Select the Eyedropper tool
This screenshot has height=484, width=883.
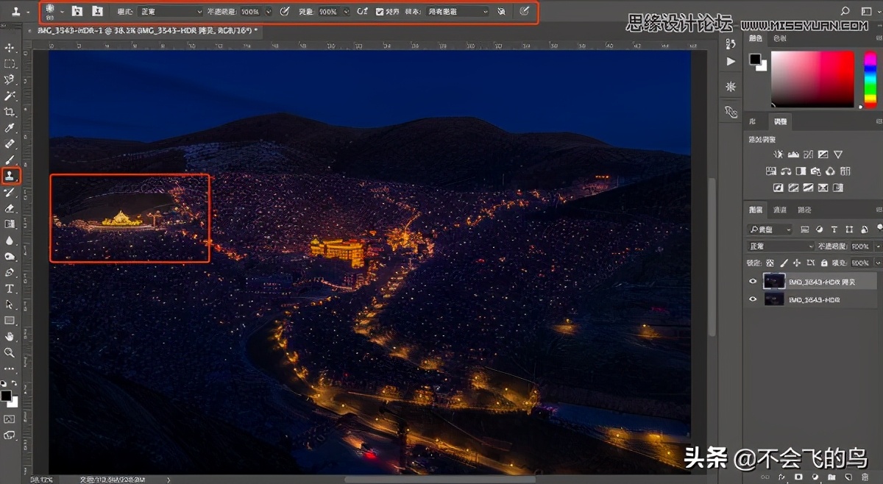pos(10,128)
